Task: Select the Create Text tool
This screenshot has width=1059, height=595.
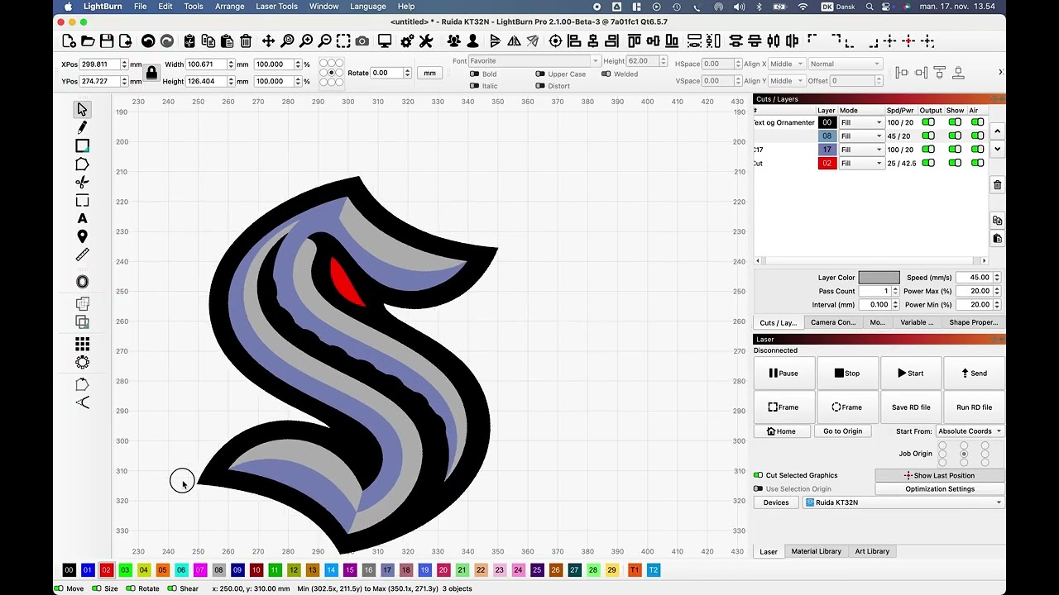Action: click(x=82, y=219)
